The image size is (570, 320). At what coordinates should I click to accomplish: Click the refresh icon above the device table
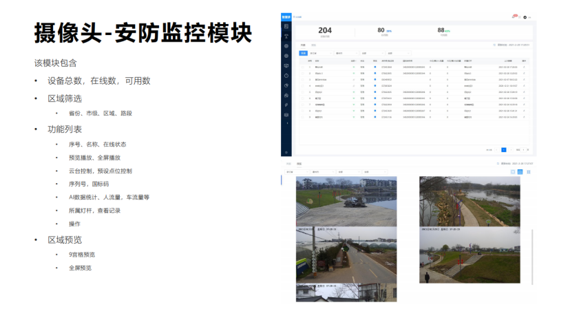494,45
